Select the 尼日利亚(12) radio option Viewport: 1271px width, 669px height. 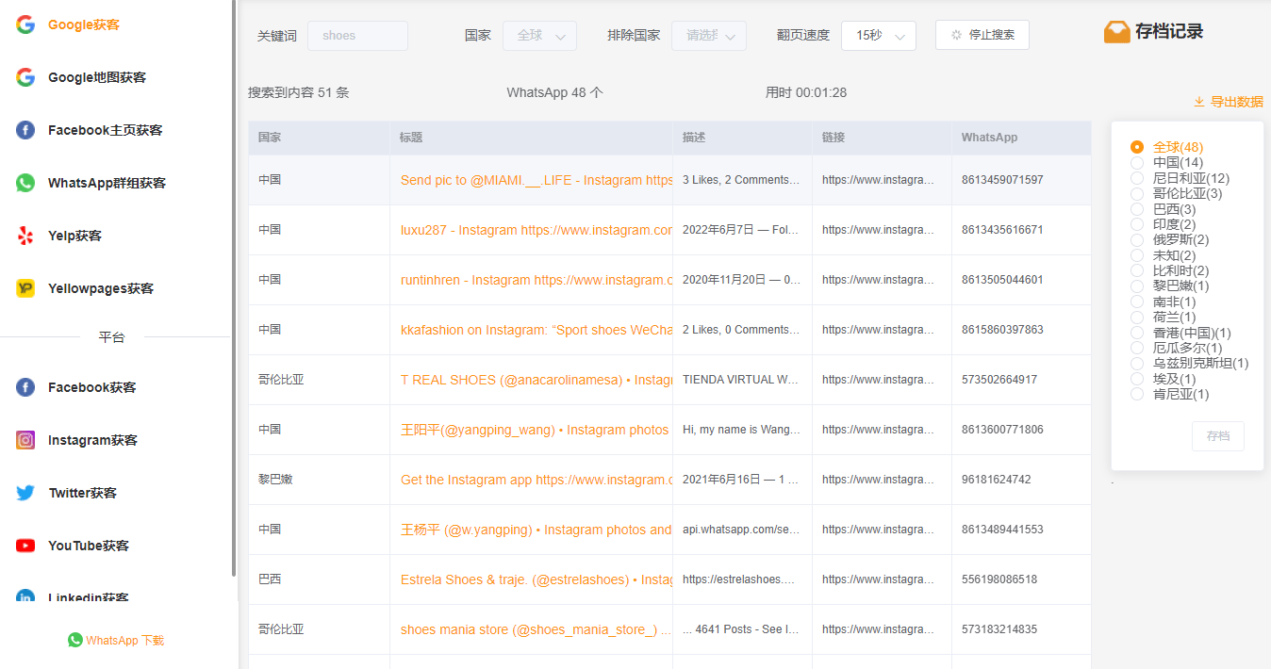(1137, 178)
